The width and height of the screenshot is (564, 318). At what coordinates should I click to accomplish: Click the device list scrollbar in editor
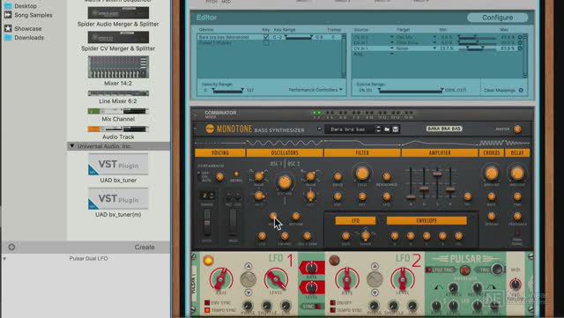pos(344,55)
